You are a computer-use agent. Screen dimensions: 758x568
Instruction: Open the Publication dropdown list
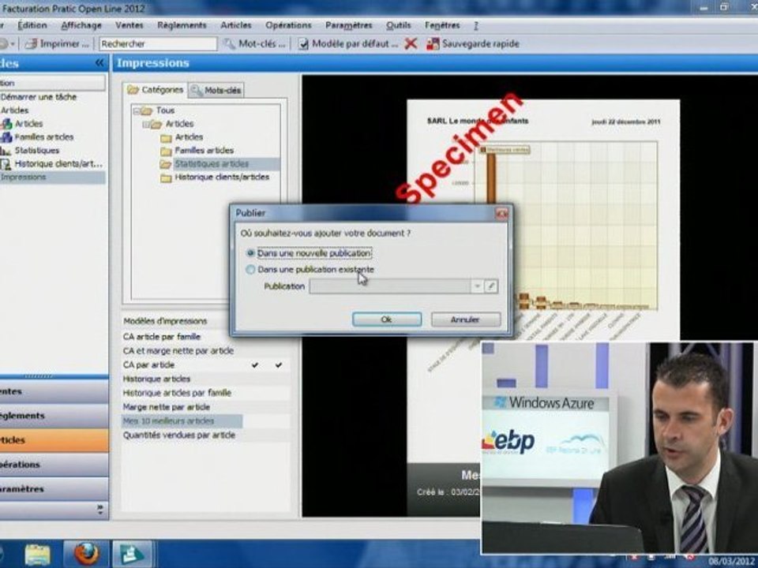tap(477, 286)
